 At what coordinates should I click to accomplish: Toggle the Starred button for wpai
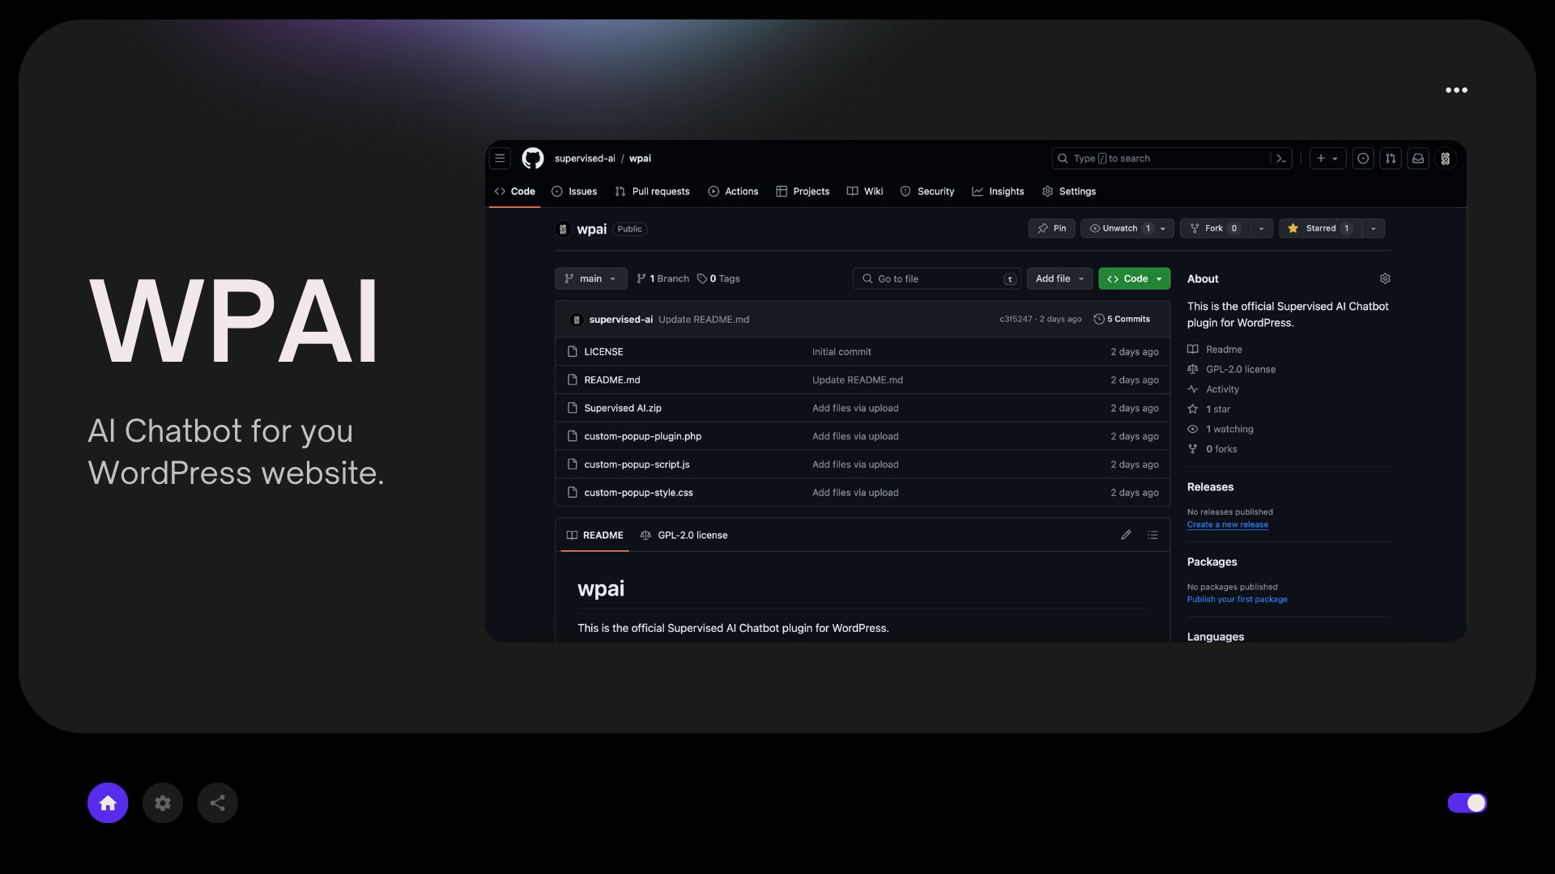tap(1319, 228)
